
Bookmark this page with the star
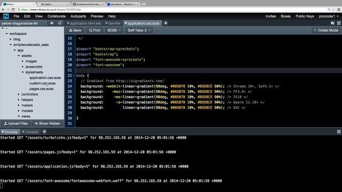click(x=333, y=10)
